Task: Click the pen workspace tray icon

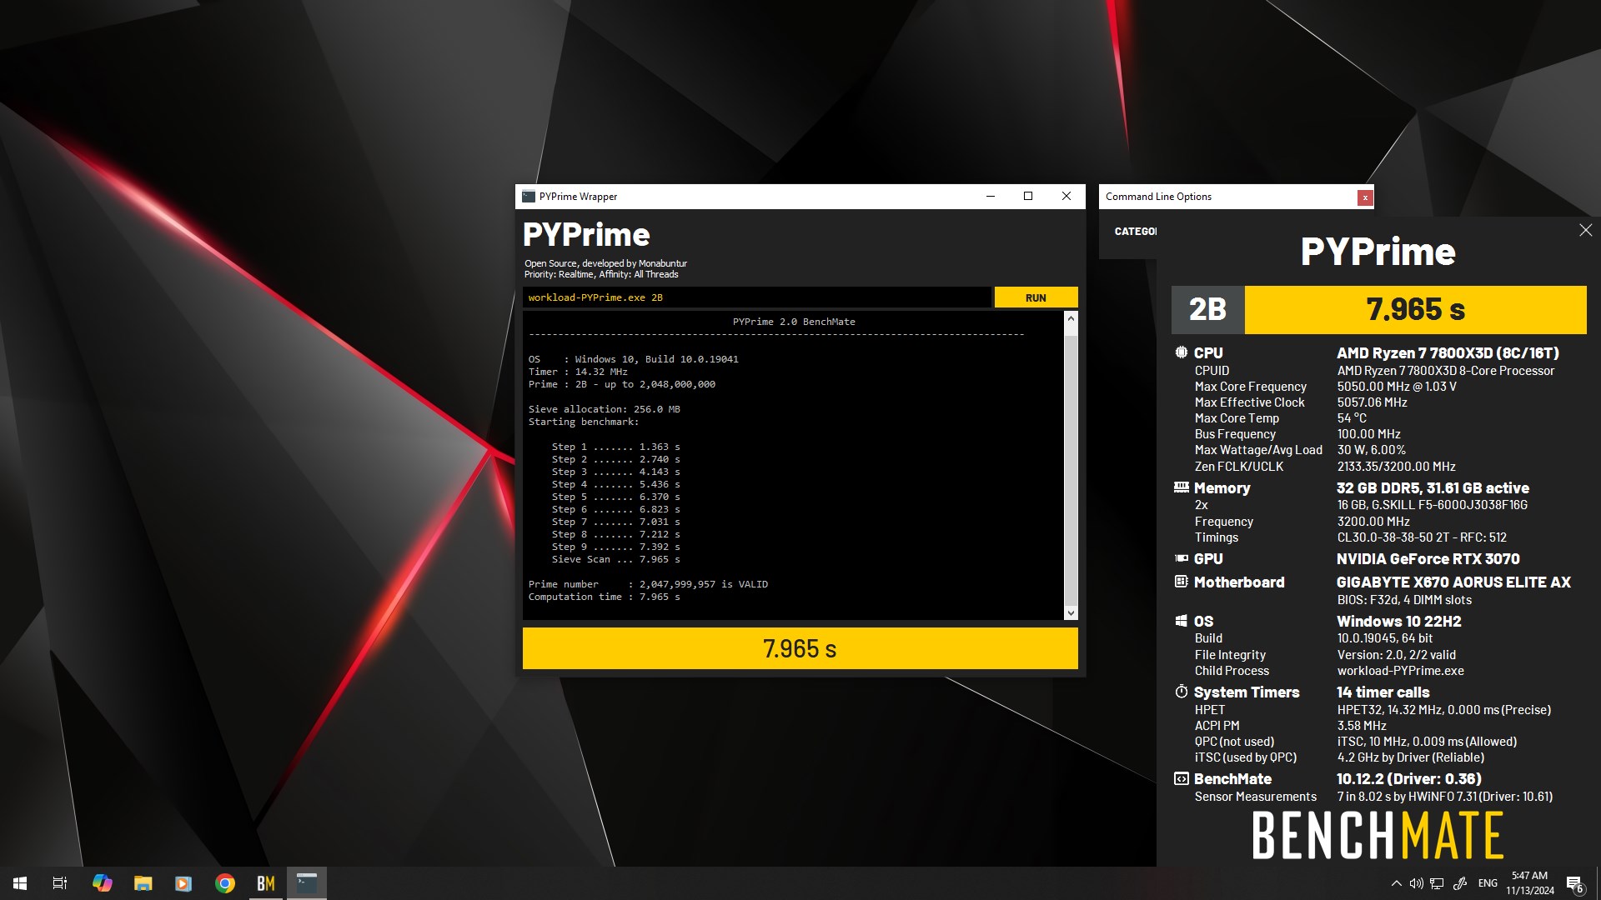Action: pos(1460,883)
